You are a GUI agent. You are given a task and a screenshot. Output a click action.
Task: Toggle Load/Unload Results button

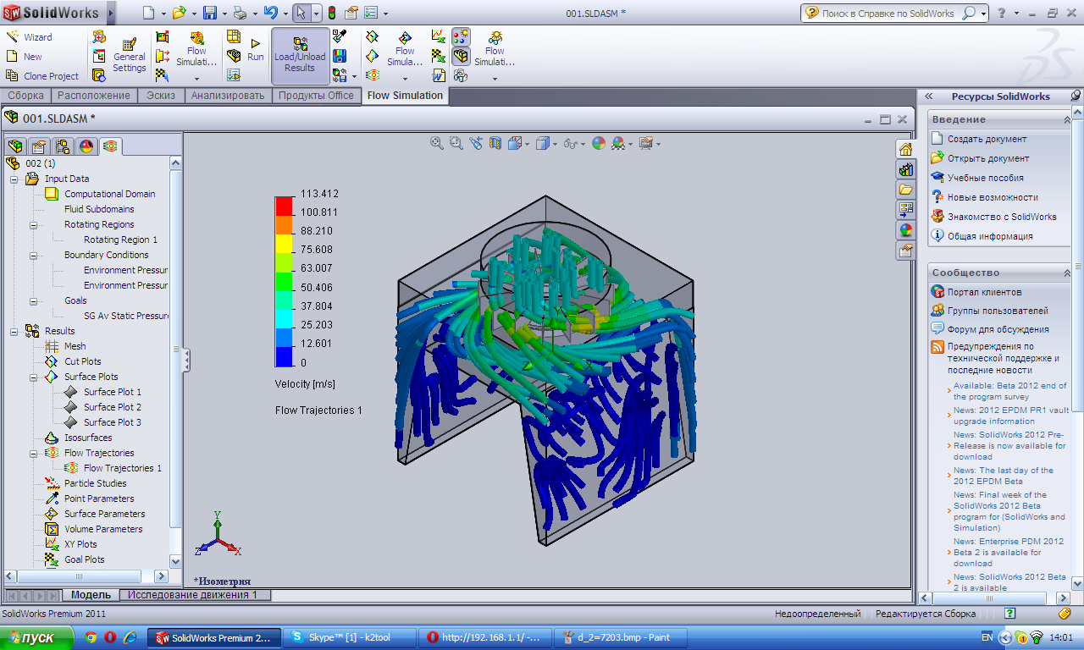(x=300, y=56)
